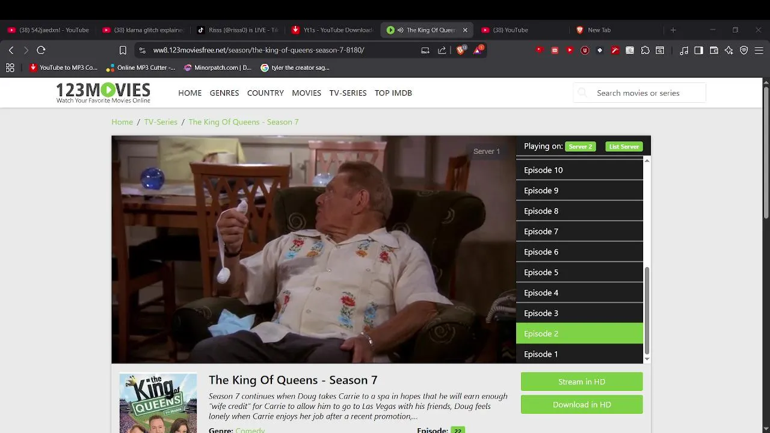Open the Brave Shields lion icon
The image size is (770, 433).
click(461, 51)
